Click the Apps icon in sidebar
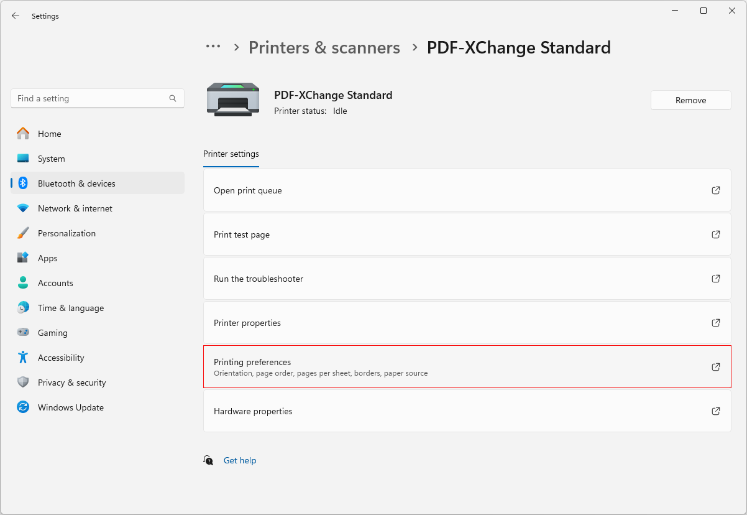This screenshot has width=747, height=515. (23, 258)
